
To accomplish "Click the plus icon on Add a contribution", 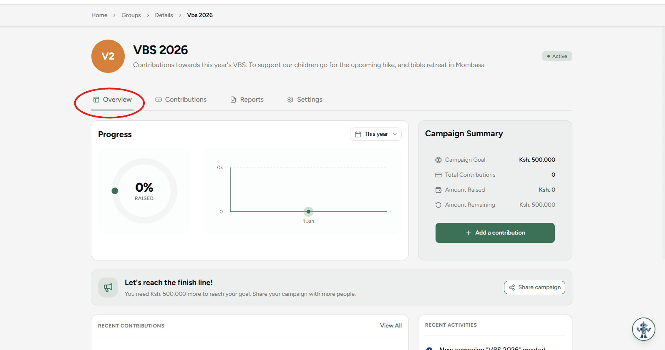I will (469, 233).
